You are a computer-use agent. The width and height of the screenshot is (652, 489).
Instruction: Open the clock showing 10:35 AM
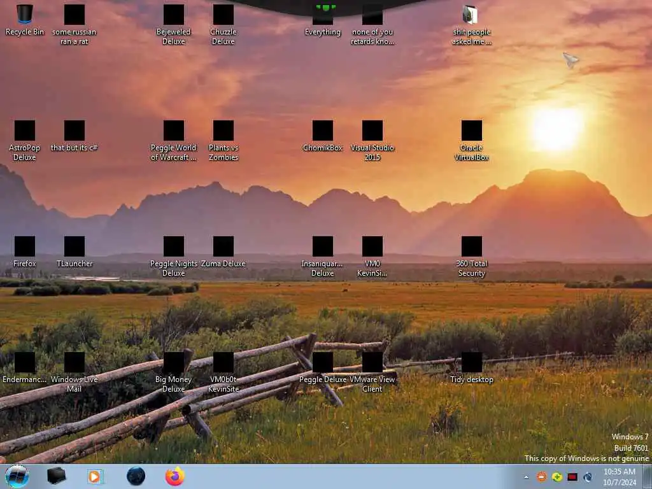pyautogui.click(x=620, y=477)
